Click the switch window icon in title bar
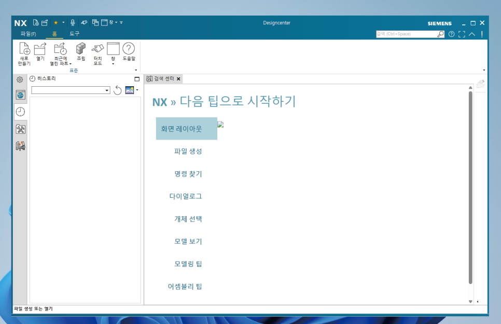Screen dimensions: 501x324 coord(95,22)
